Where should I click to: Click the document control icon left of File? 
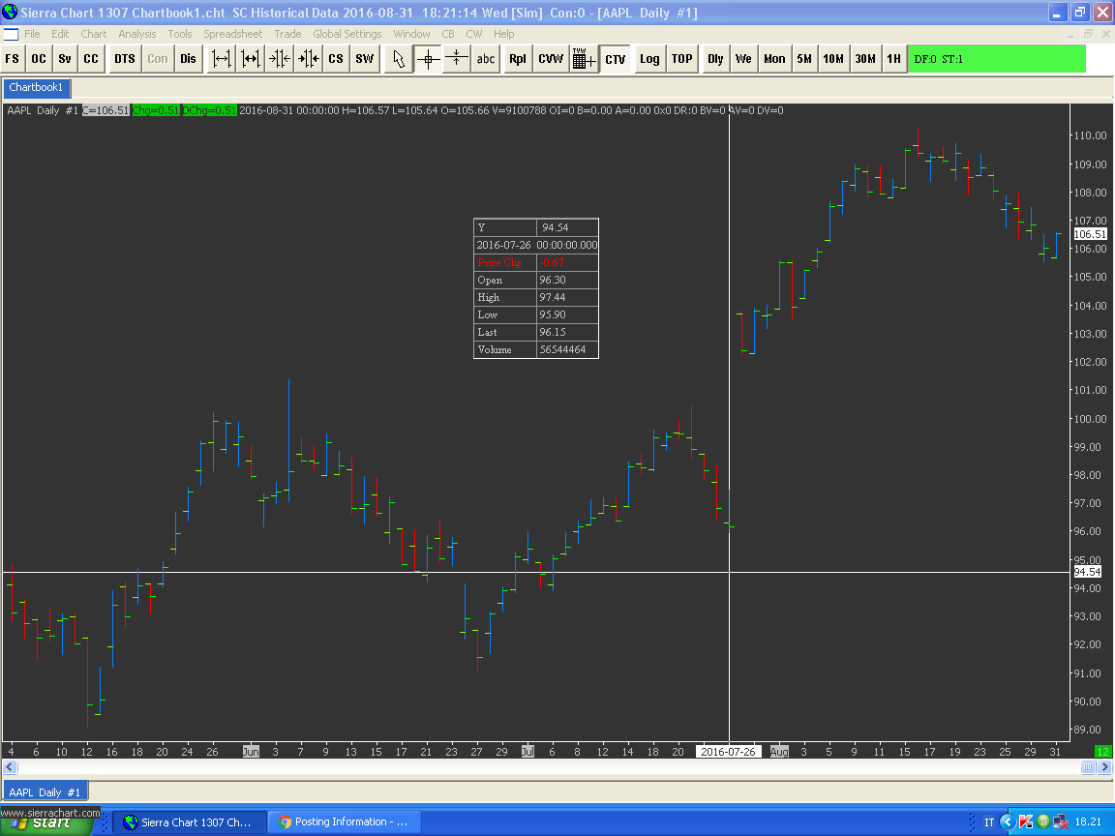click(11, 34)
